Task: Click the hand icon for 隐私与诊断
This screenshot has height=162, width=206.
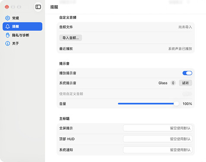Action: coord(7,35)
